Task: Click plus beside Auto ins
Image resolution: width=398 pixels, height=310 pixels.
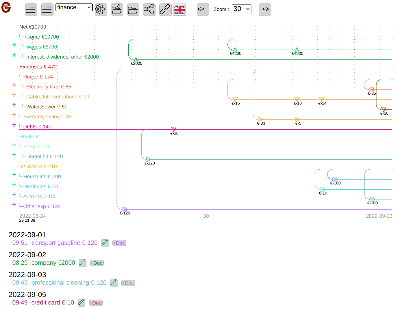Action: coord(14,195)
